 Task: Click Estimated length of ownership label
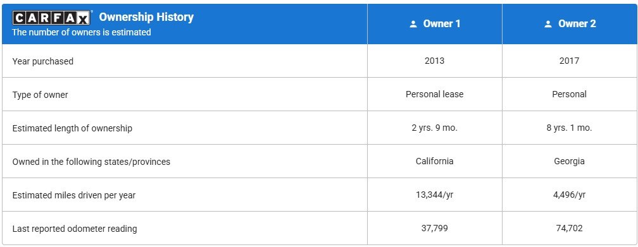tap(72, 128)
